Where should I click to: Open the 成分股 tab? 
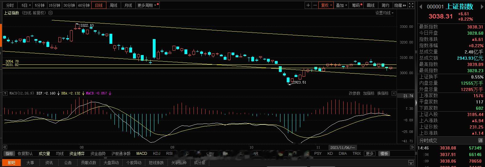199,163
